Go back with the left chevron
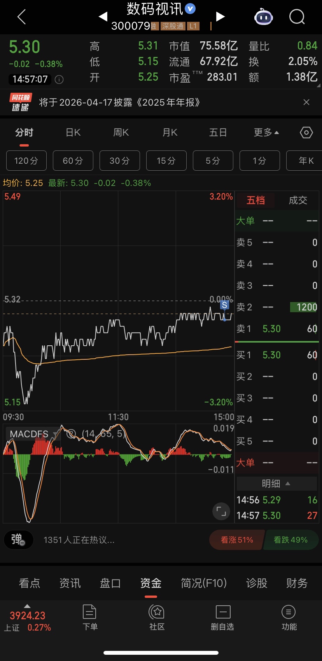Screen dimensions: 322x661 pyautogui.click(x=22, y=17)
